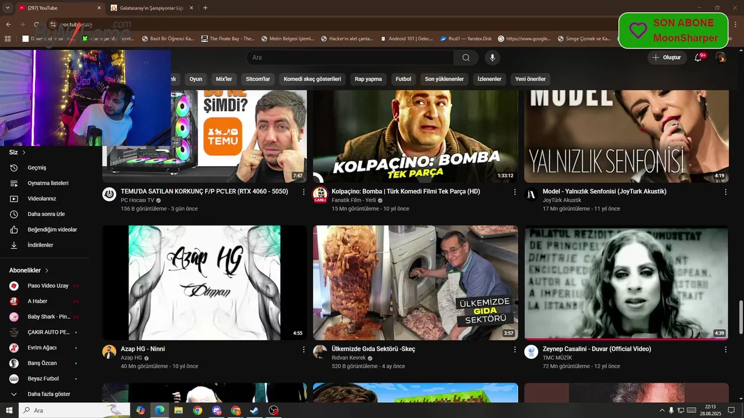Viewport: 744px width, 418px height.
Task: Open more options for Model - Yalnızlık Senfonisi
Action: click(x=725, y=192)
